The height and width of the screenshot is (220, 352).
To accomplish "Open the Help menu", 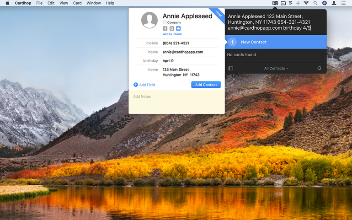I will (x=110, y=3).
